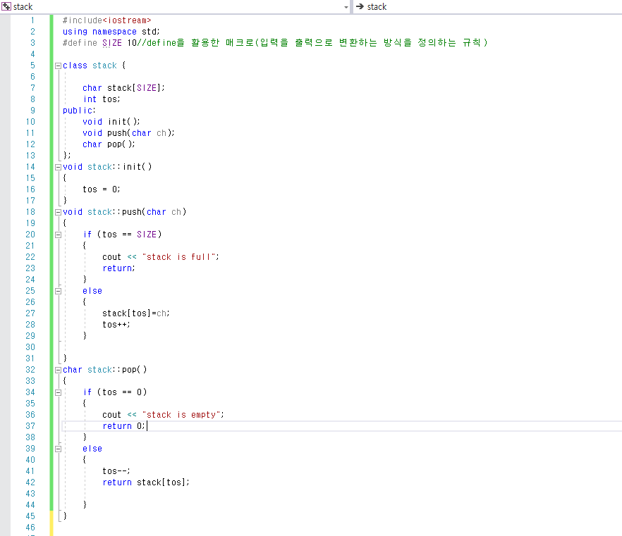
Task: Collapse the class stack block
Action: click(58, 66)
